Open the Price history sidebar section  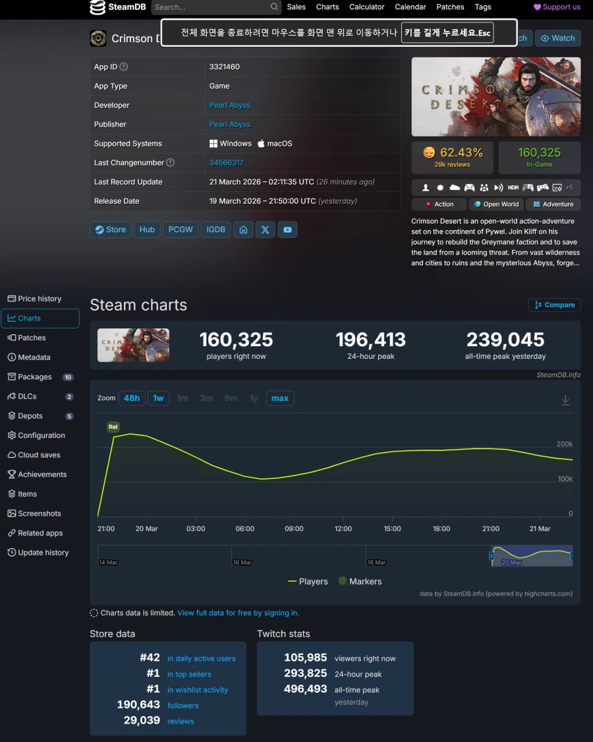[x=40, y=299]
